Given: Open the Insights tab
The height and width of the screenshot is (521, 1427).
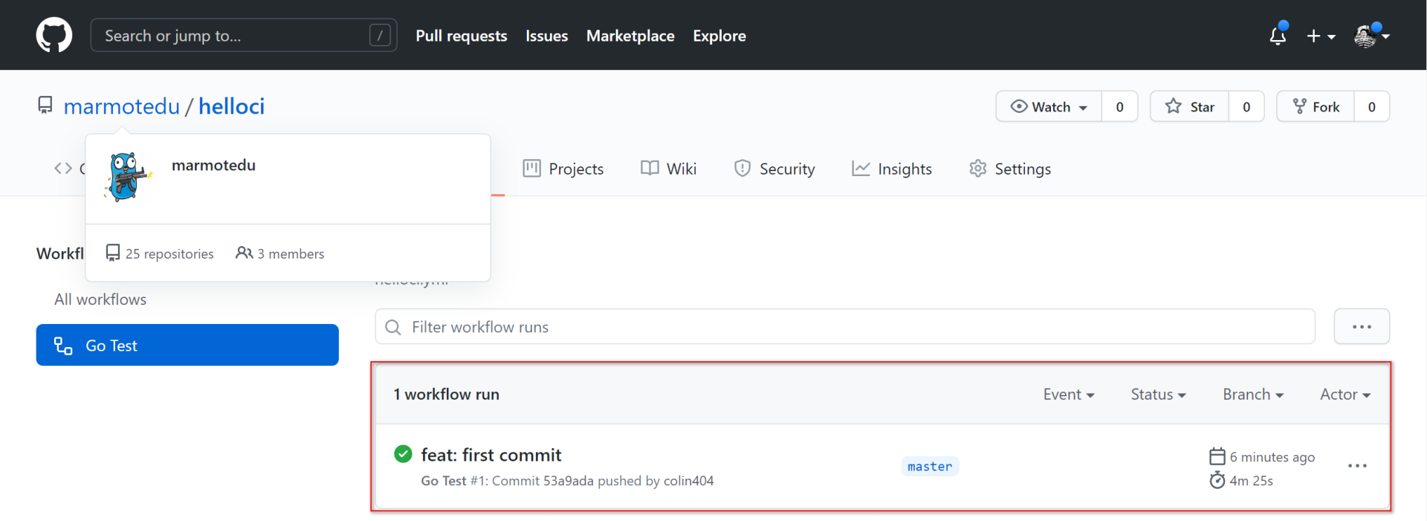Looking at the screenshot, I should 892,169.
